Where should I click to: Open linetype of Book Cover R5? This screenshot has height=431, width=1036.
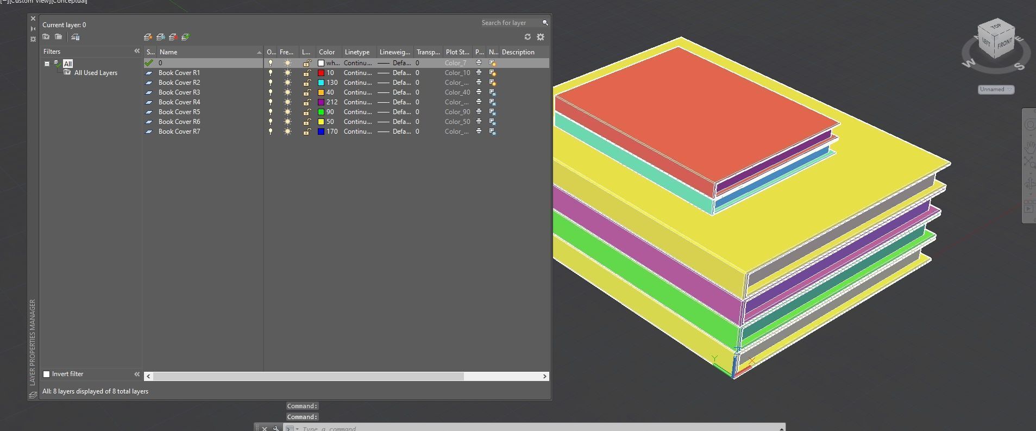[x=358, y=112]
